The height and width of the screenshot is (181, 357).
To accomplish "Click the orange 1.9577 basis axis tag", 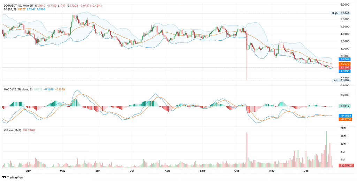I will (x=345, y=64).
